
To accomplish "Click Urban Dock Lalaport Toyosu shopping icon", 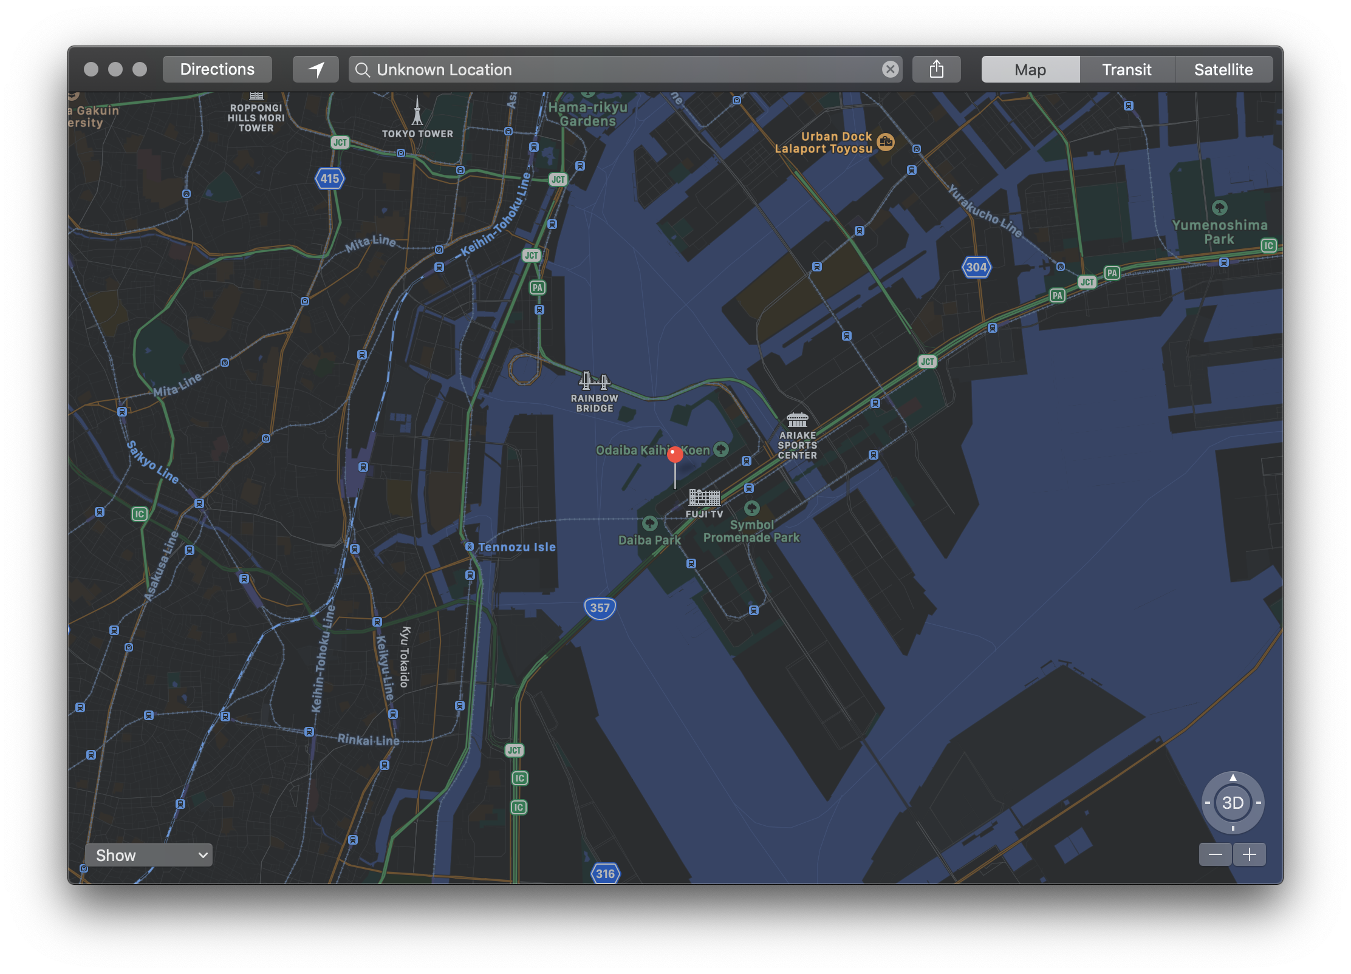I will pos(886,142).
